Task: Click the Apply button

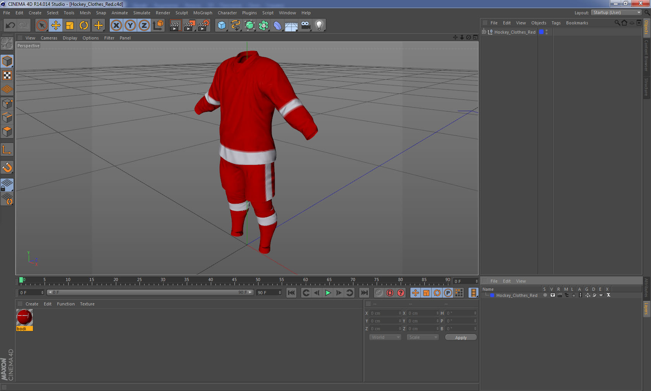Action: (x=461, y=338)
